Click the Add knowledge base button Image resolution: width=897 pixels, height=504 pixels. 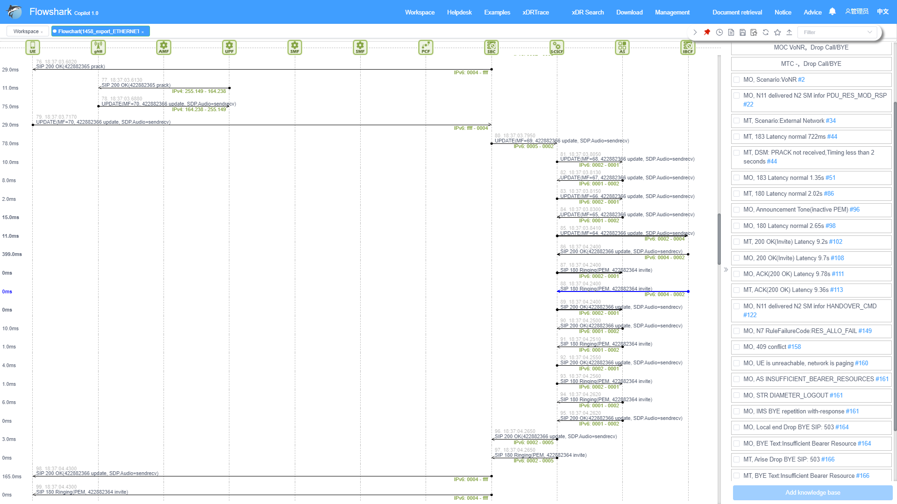(812, 492)
